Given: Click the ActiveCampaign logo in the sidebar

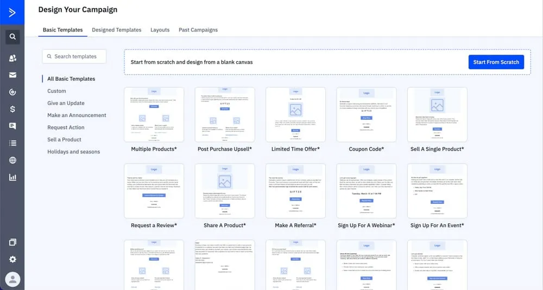Looking at the screenshot, I should tap(12, 12).
